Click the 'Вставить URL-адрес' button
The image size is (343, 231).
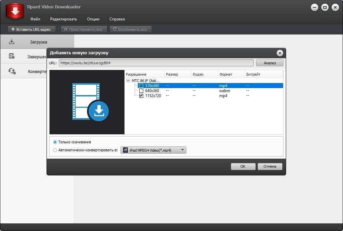(x=32, y=29)
